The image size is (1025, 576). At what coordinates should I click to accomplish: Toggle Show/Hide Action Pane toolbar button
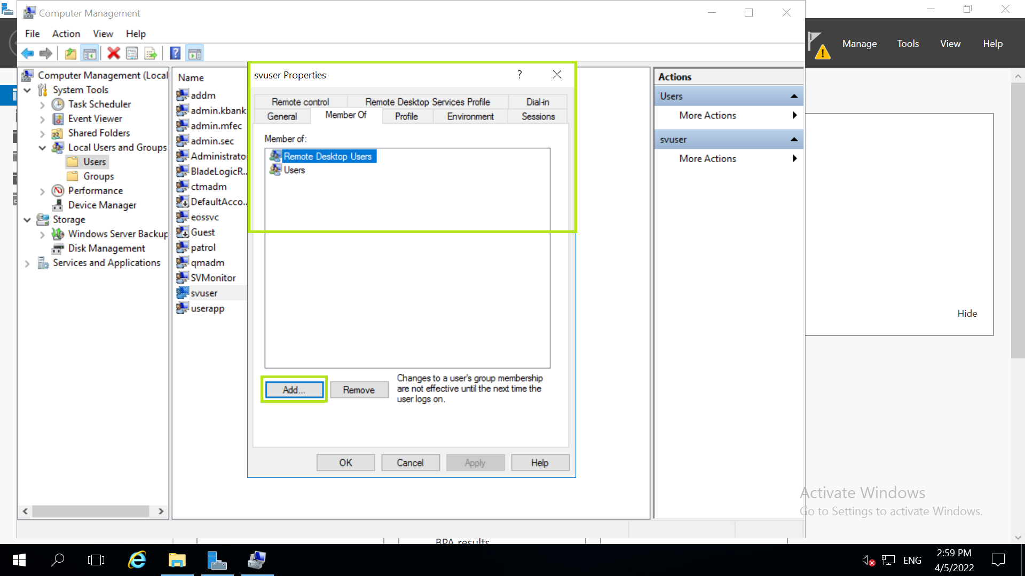click(x=195, y=53)
